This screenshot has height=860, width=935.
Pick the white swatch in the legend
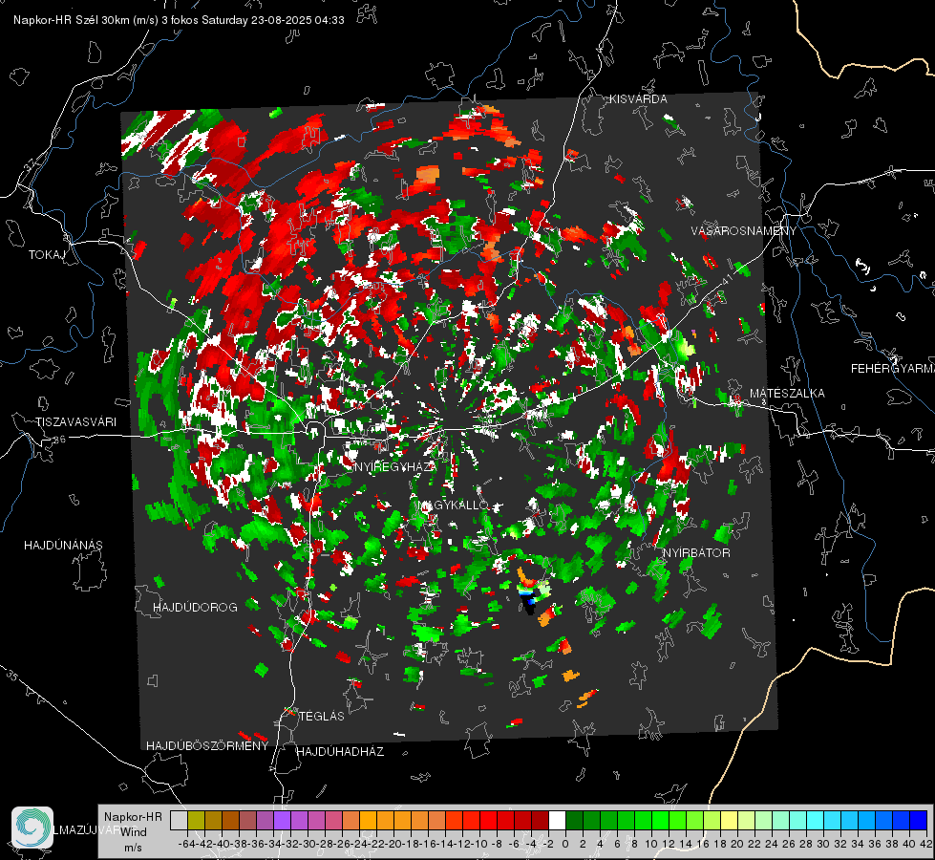click(557, 820)
